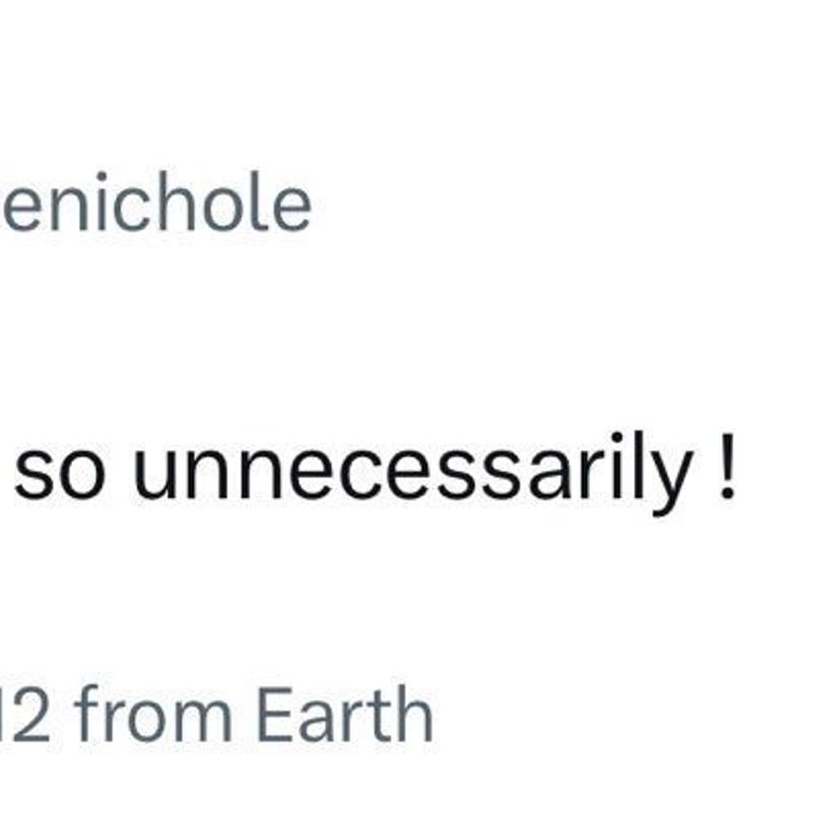This screenshot has width=817, height=817.
Task: Click empty area right of 'enichole'
Action: (563, 202)
